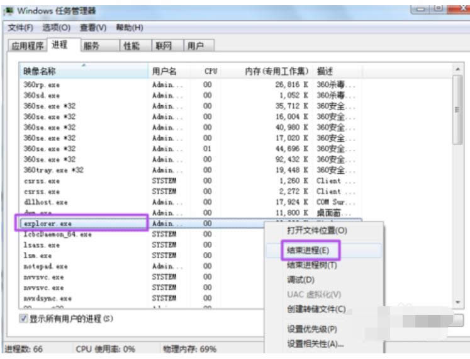Image resolution: width=470 pixels, height=359 pixels.
Task: Sort by the CPU column header
Action: pos(211,71)
